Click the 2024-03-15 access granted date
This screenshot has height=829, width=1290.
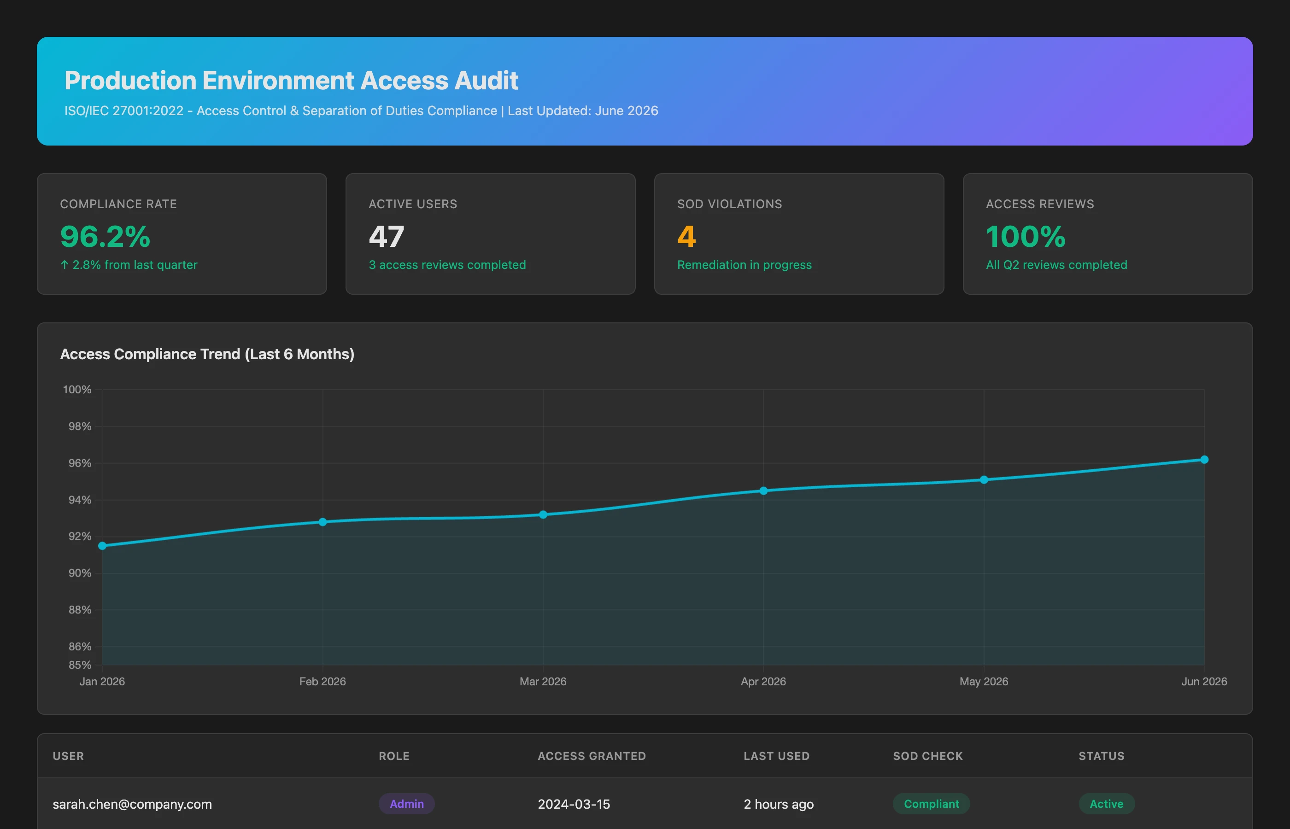[x=574, y=804]
